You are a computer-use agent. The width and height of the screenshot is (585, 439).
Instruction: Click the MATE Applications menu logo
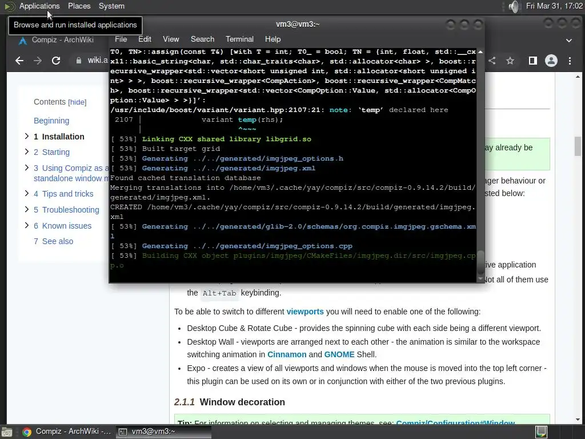pyautogui.click(x=9, y=6)
